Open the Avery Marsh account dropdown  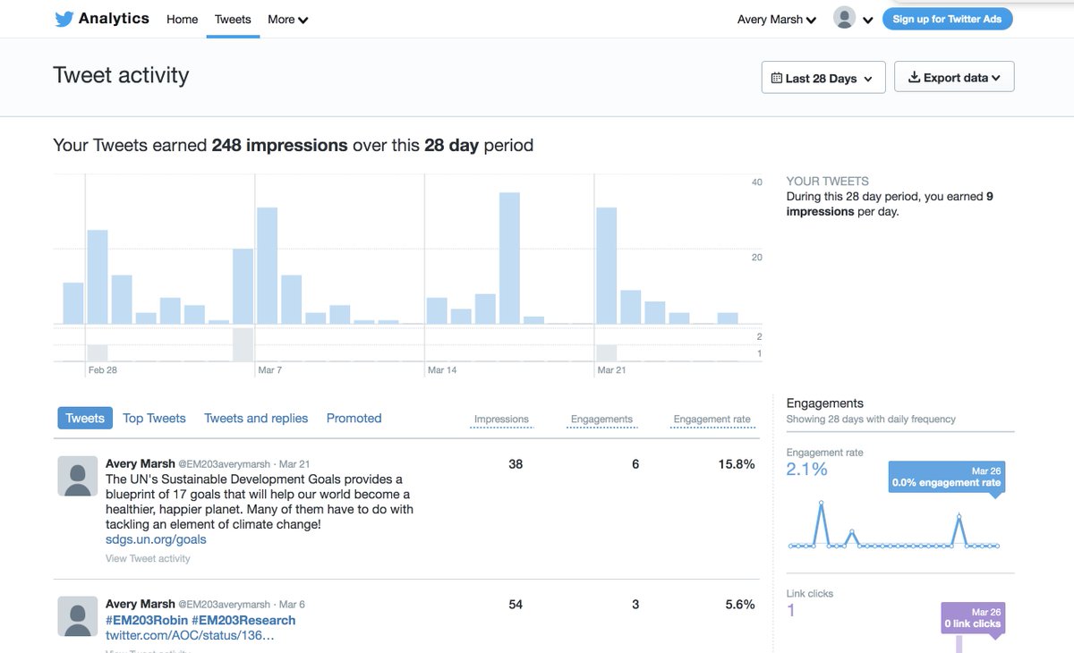tap(776, 19)
